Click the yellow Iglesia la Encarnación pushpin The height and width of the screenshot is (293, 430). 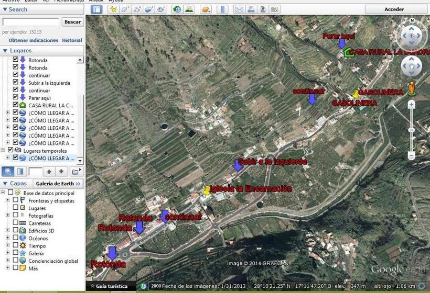point(207,190)
